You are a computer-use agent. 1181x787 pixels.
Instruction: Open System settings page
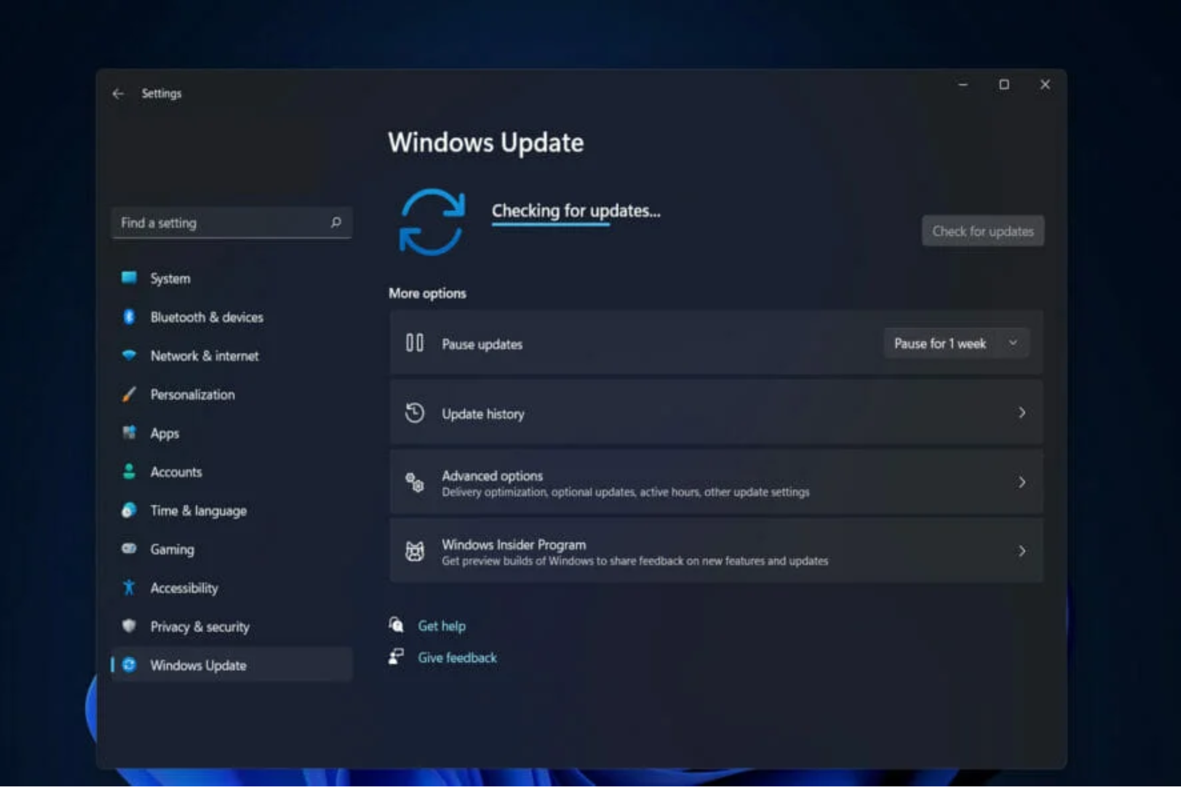point(232,279)
